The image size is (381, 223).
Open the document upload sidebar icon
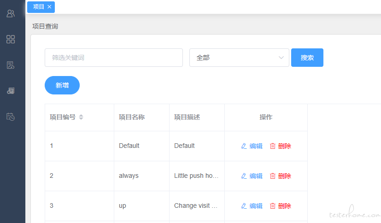[x=11, y=65]
